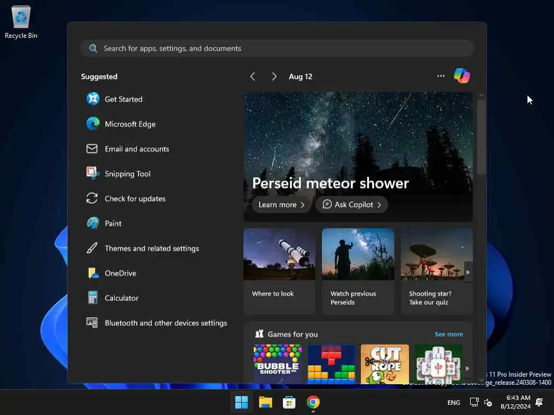Open the three-dot more options menu

click(x=440, y=76)
